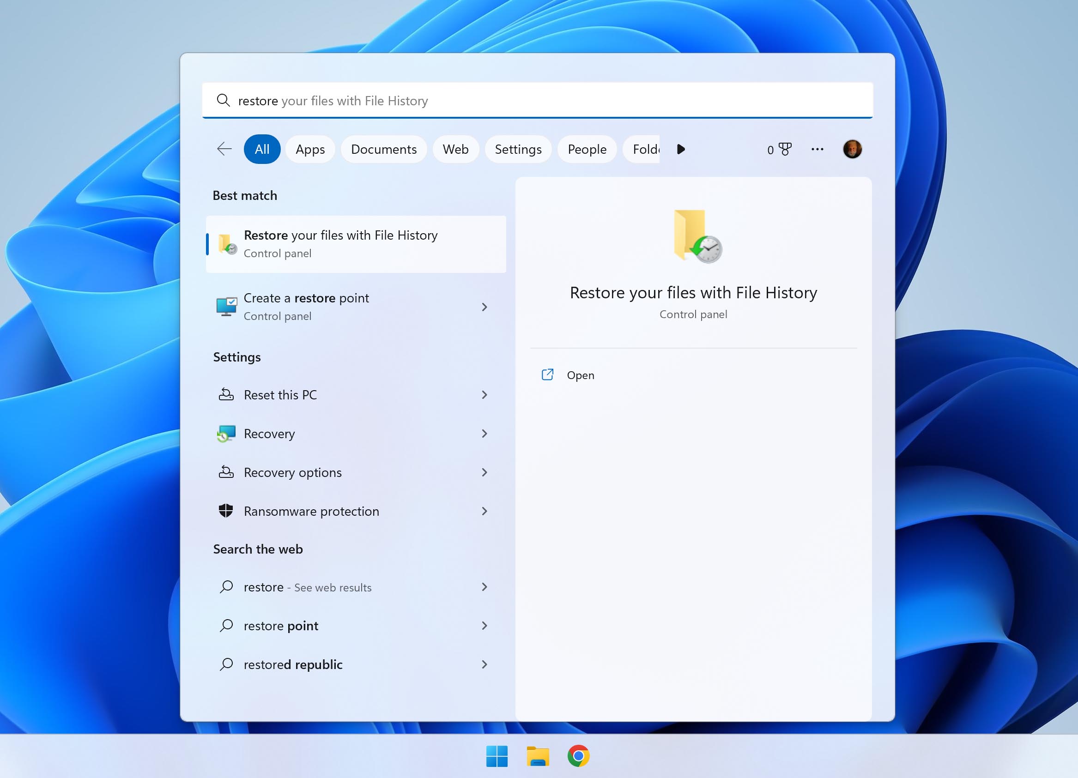This screenshot has width=1078, height=778.
Task: Select the Documents search filter tab
Action: pyautogui.click(x=382, y=149)
